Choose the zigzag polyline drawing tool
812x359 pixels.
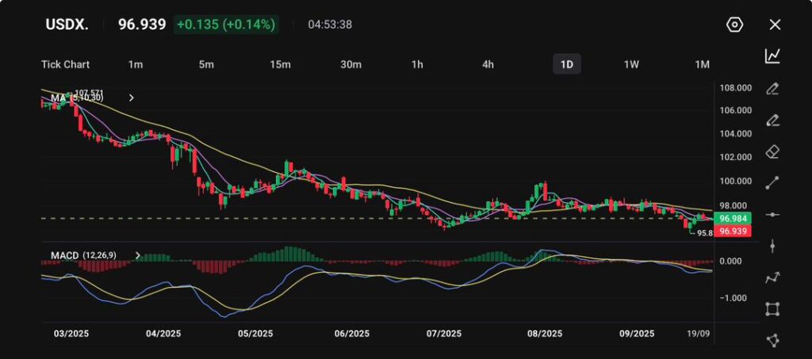772,277
